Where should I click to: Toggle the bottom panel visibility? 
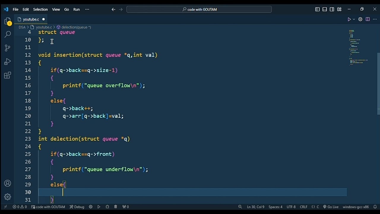(x=325, y=10)
